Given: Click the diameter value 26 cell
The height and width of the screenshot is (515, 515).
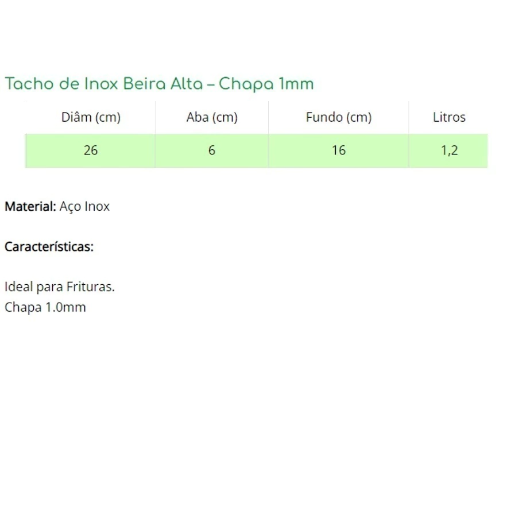Looking at the screenshot, I should 90,150.
